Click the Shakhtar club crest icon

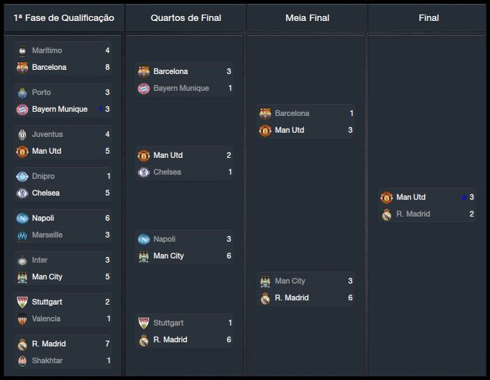pos(22,361)
